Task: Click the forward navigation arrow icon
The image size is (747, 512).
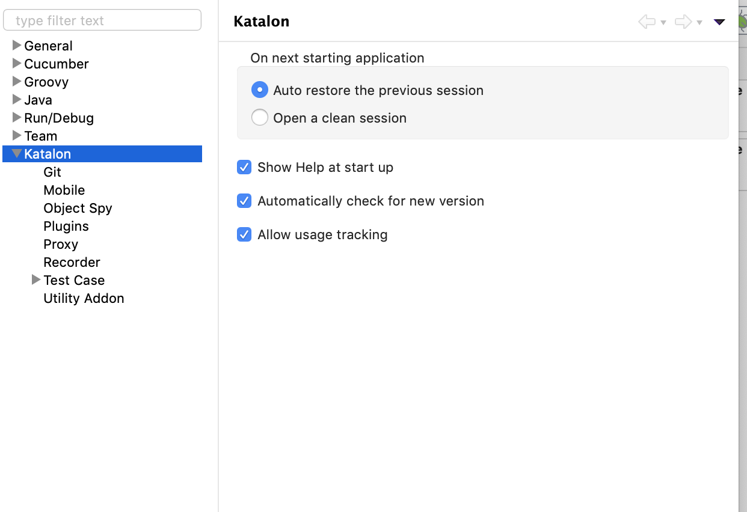Action: 683,22
